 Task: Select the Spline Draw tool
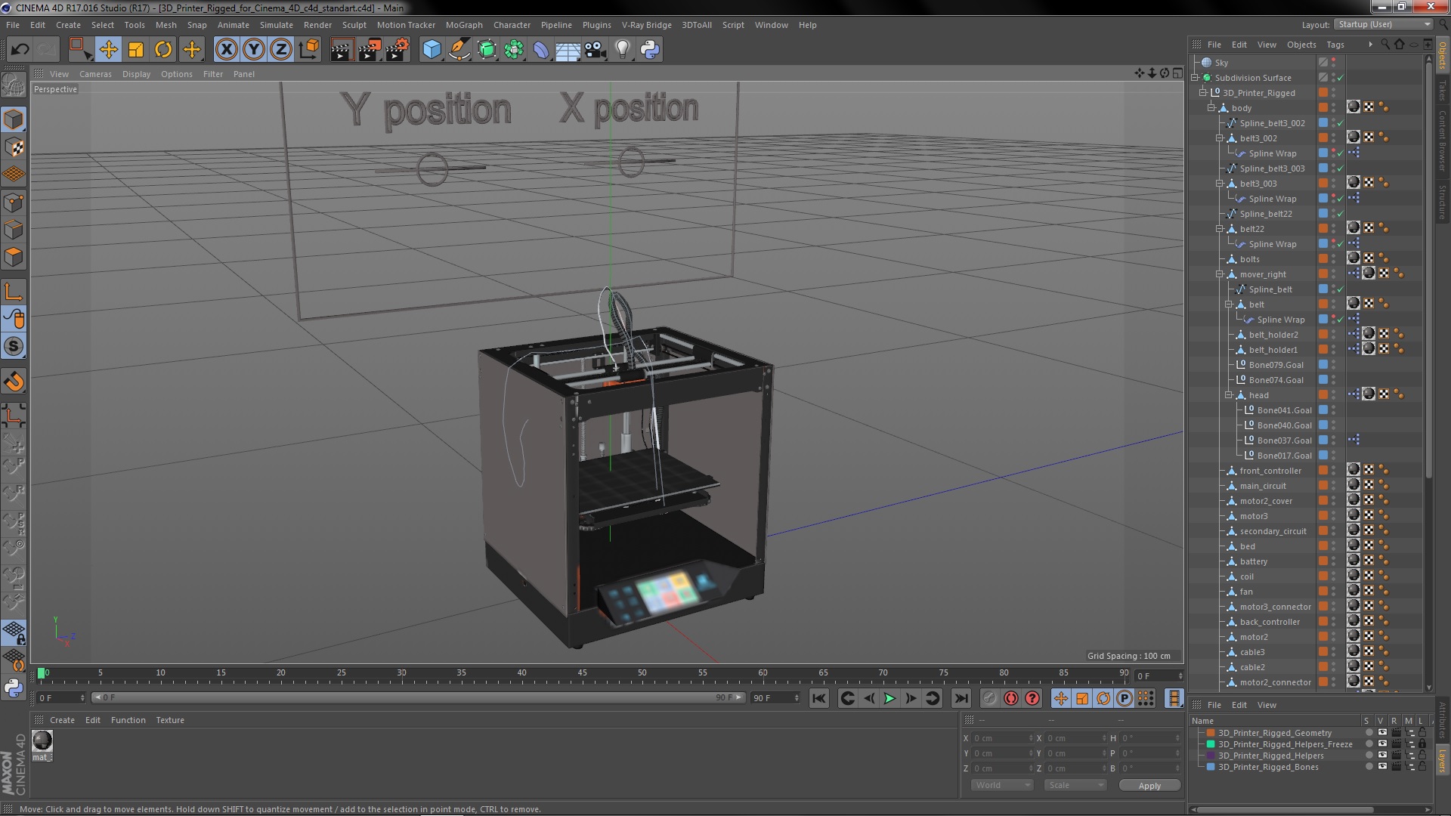tap(459, 48)
